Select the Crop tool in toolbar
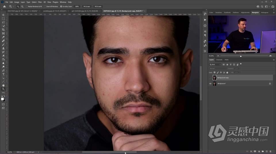Viewport: 276px width, 154px height. (3, 30)
